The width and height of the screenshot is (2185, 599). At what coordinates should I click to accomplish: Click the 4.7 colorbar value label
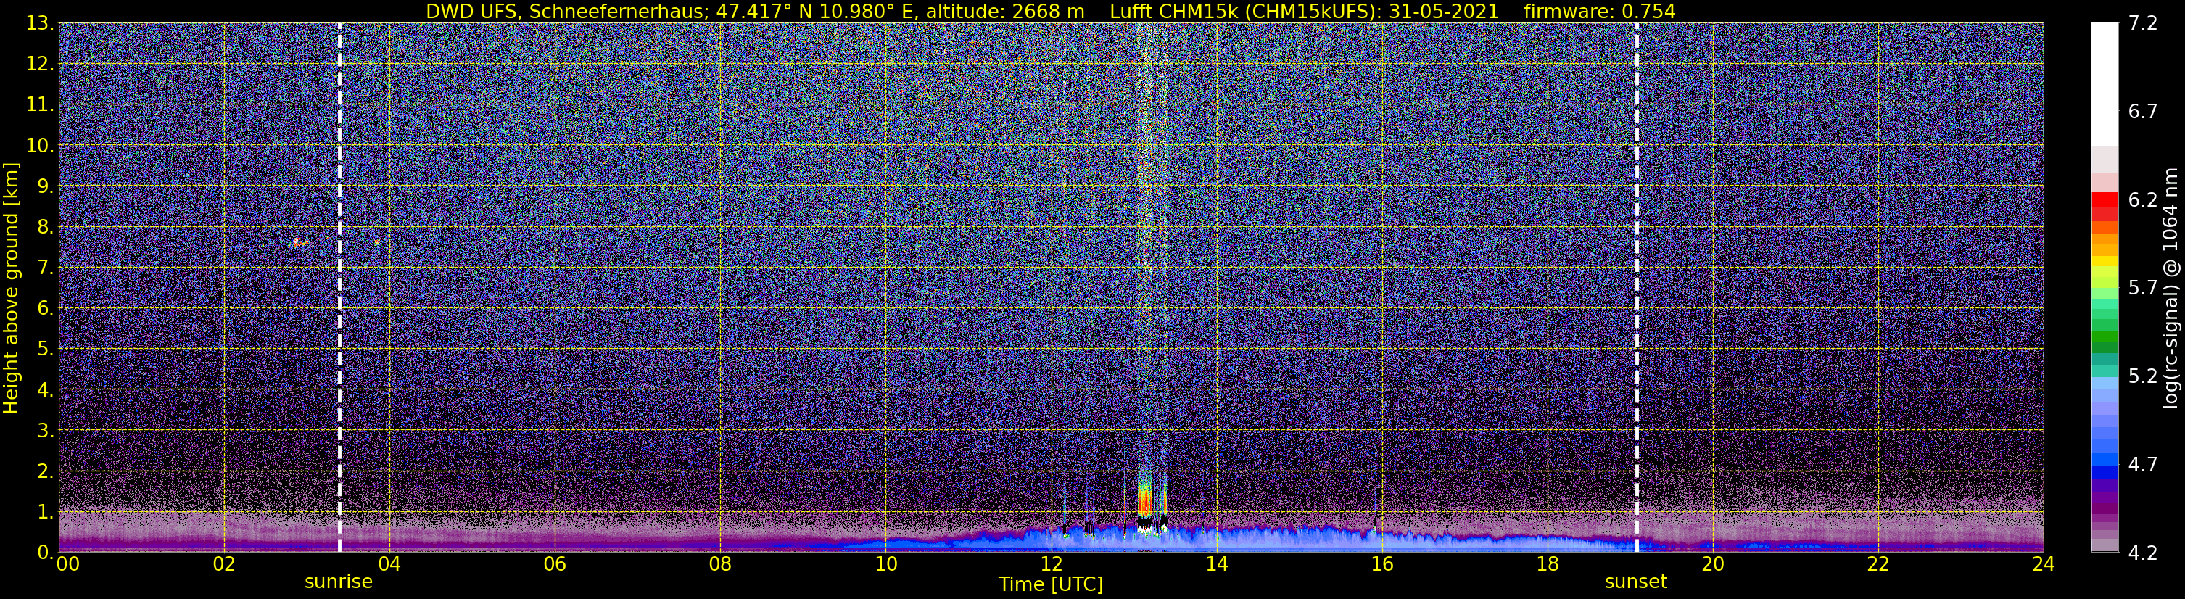pos(2143,465)
